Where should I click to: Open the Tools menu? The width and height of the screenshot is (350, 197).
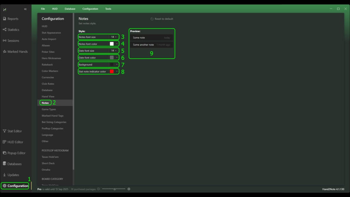[x=108, y=9]
